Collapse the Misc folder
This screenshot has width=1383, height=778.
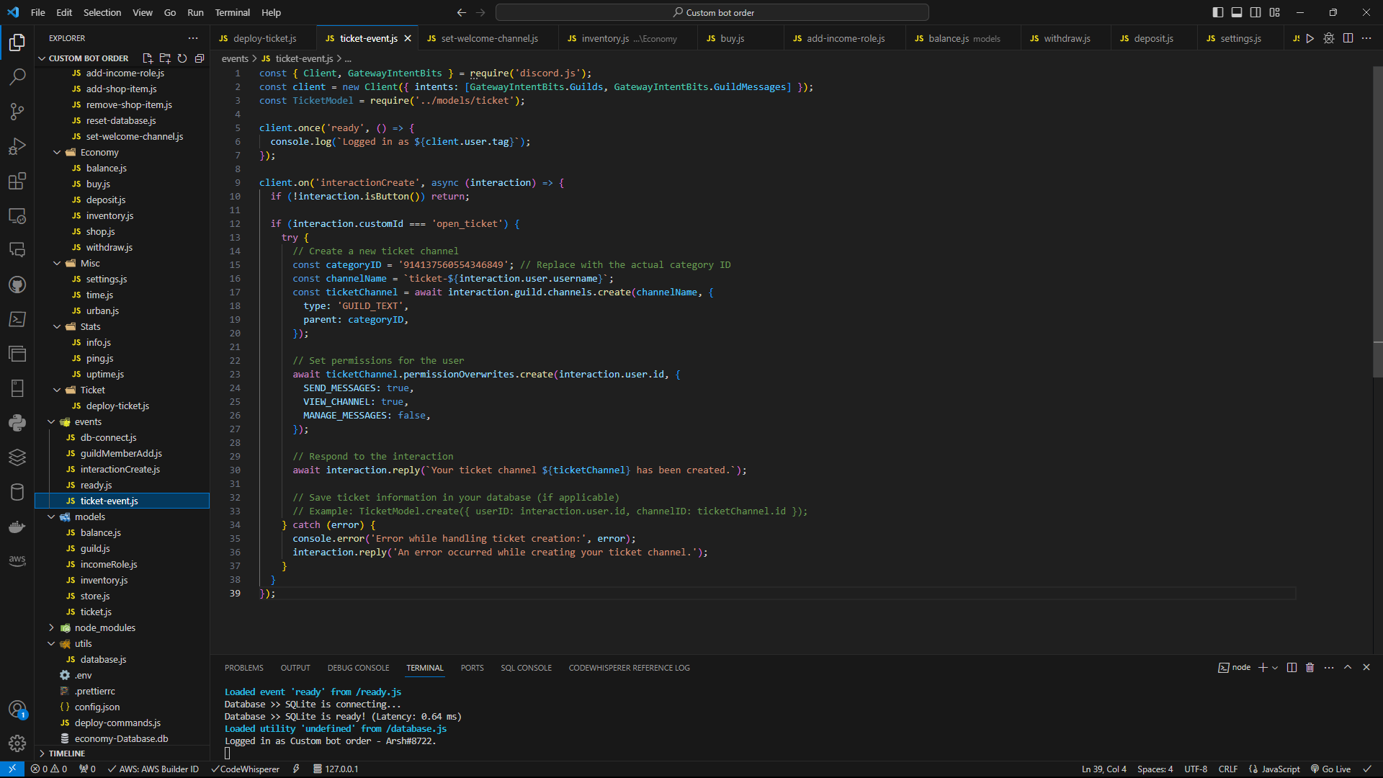point(90,264)
